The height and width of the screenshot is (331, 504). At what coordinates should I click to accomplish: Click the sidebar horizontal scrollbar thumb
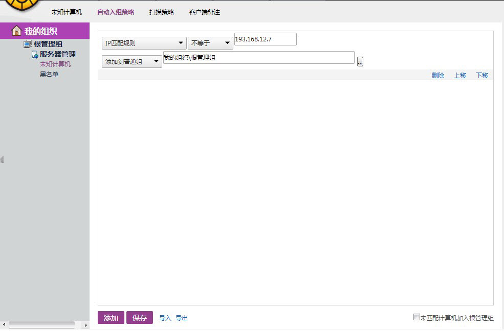[42, 324]
